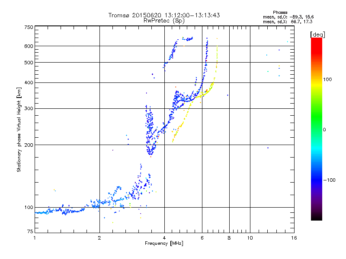Click the y-axis label "600"
This screenshot has width=346, height=259.
pos(29,46)
